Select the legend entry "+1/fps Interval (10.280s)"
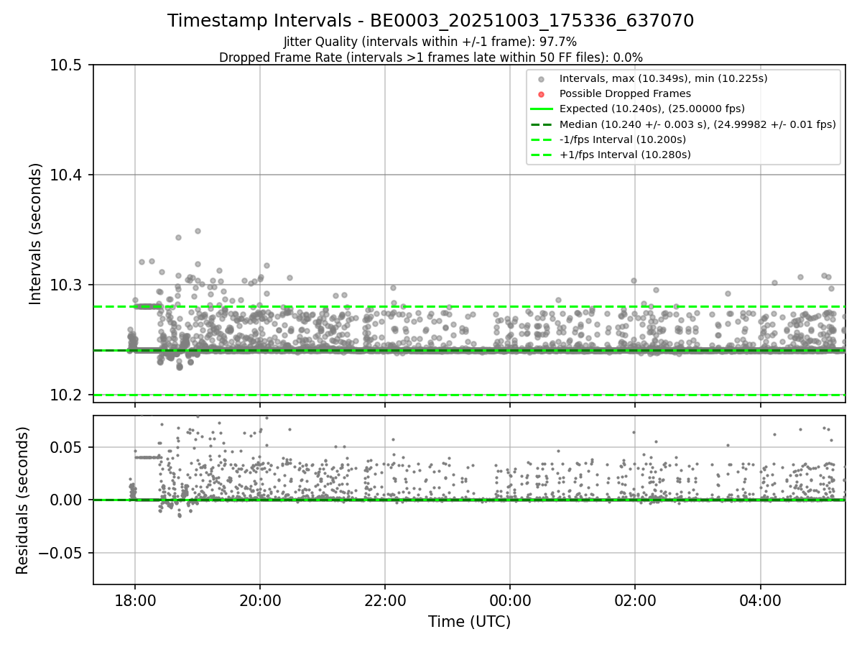 click(626, 155)
